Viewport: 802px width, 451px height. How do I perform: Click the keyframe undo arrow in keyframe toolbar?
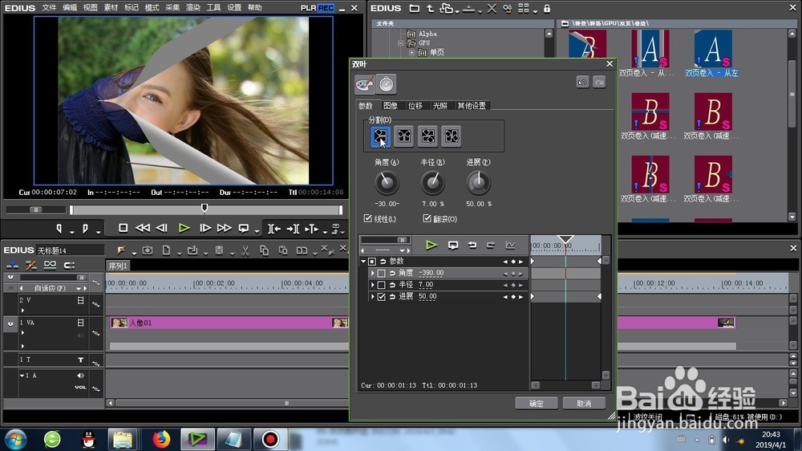point(472,246)
